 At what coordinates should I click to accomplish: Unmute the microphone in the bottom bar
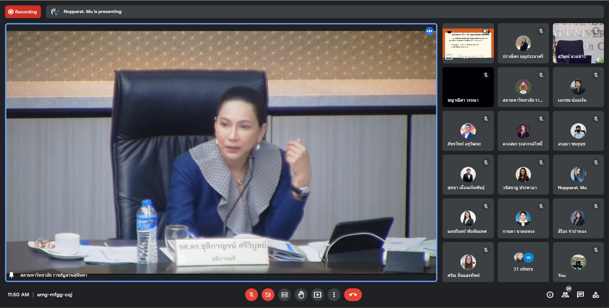coord(251,295)
